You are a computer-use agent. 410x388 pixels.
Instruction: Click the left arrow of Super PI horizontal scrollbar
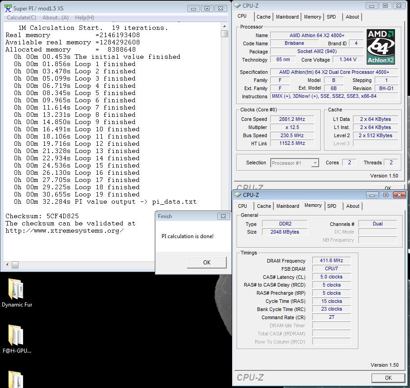tap(7, 265)
